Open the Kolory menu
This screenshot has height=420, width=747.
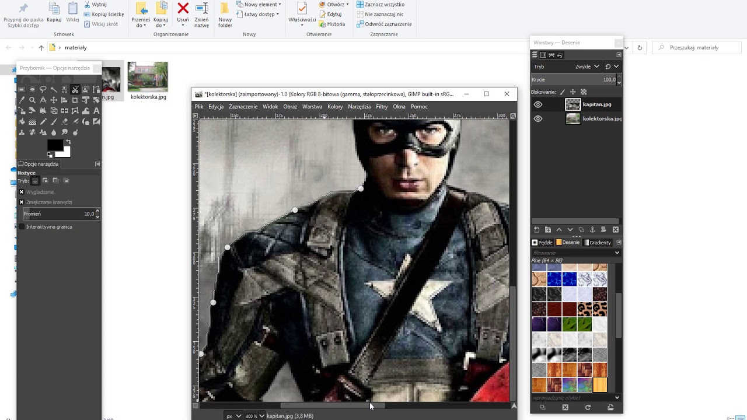[335, 107]
